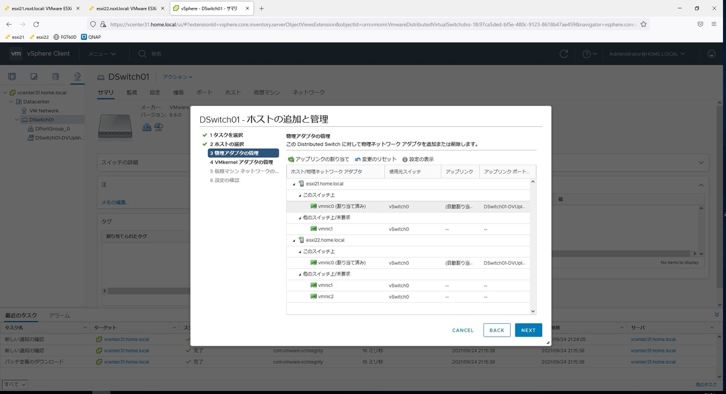This screenshot has height=394, width=726.
Task: Open the esxi21 bookmark
Action: 15,37
